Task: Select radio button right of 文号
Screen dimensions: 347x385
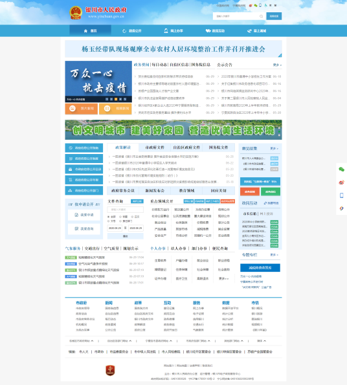Action: click(120, 221)
